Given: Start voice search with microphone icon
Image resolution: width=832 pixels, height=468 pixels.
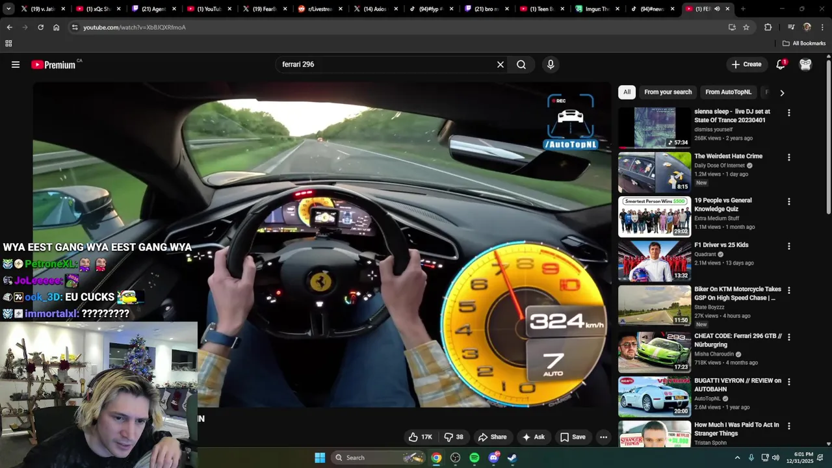Looking at the screenshot, I should point(551,64).
